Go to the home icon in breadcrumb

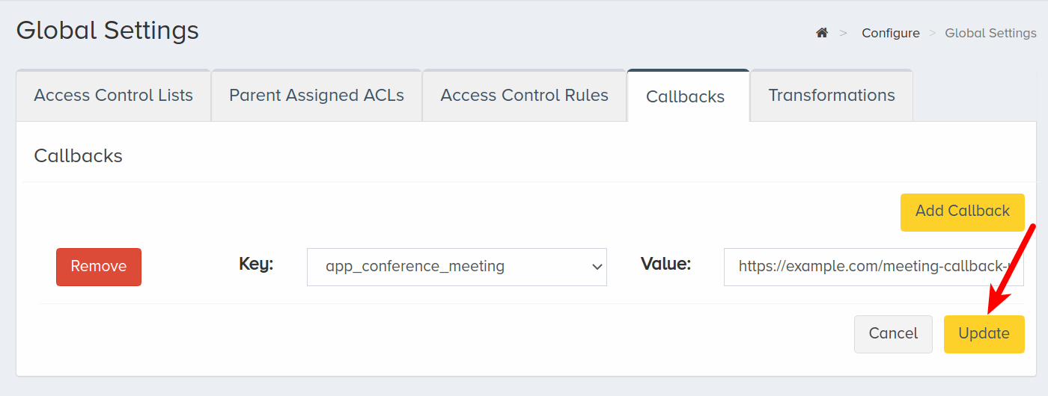[822, 33]
